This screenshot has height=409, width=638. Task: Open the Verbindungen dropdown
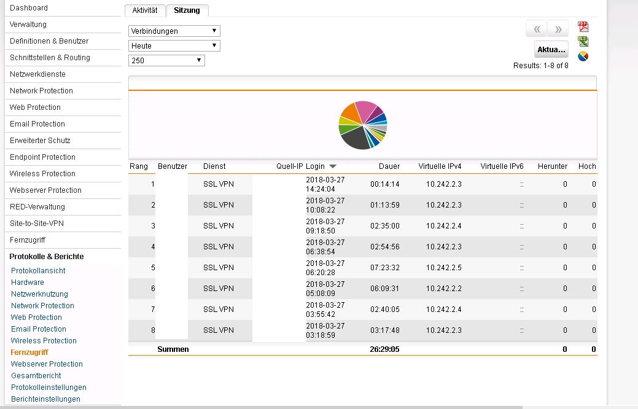[x=174, y=31]
